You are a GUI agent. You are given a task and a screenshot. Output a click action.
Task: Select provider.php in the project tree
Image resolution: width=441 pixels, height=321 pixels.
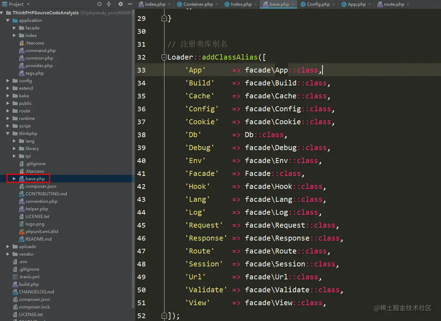pos(39,66)
